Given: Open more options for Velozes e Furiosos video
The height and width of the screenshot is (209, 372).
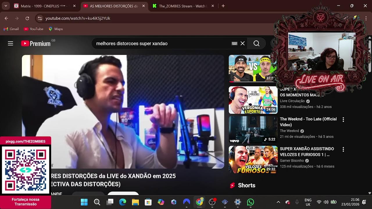Looking at the screenshot, I should coord(343,149).
